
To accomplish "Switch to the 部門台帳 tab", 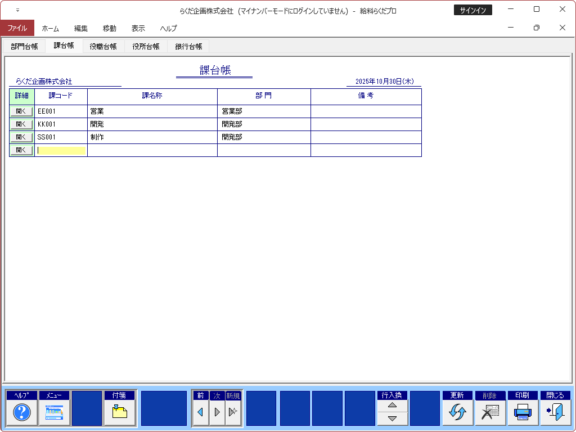I will [24, 47].
